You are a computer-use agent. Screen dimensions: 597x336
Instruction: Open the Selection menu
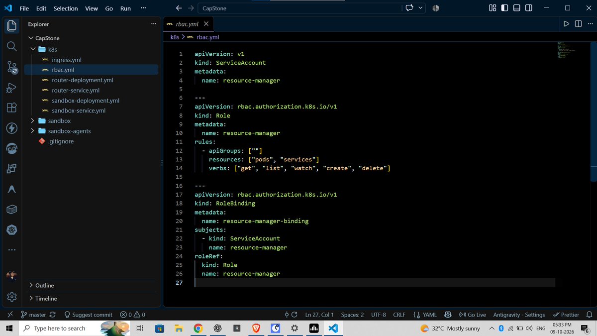(66, 8)
